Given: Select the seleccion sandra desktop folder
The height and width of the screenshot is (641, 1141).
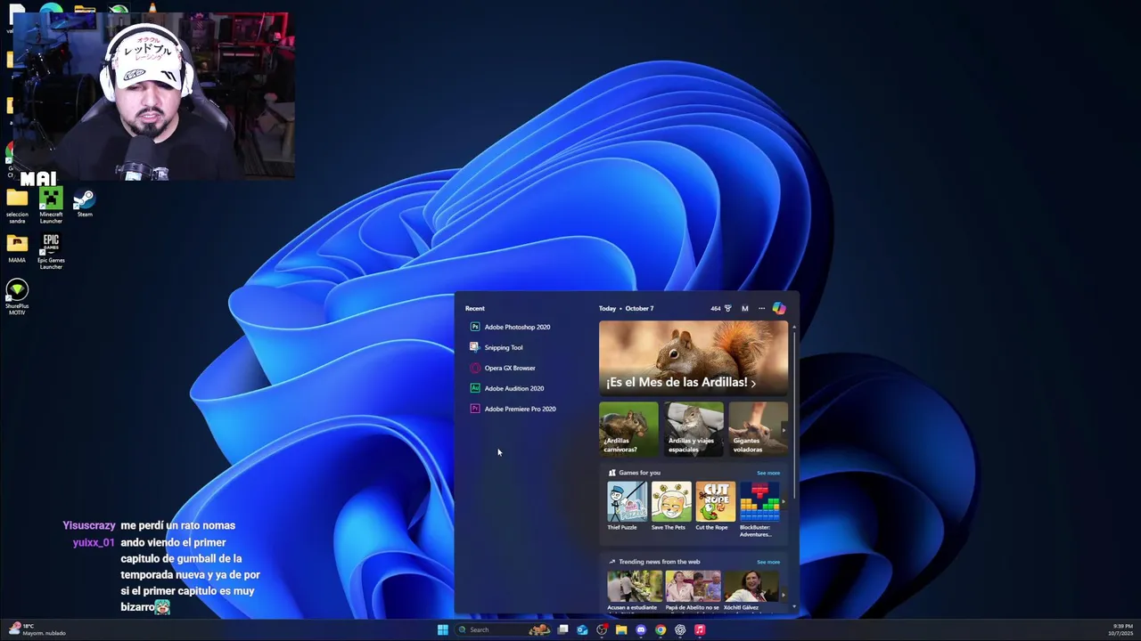Looking at the screenshot, I should click(x=17, y=205).
